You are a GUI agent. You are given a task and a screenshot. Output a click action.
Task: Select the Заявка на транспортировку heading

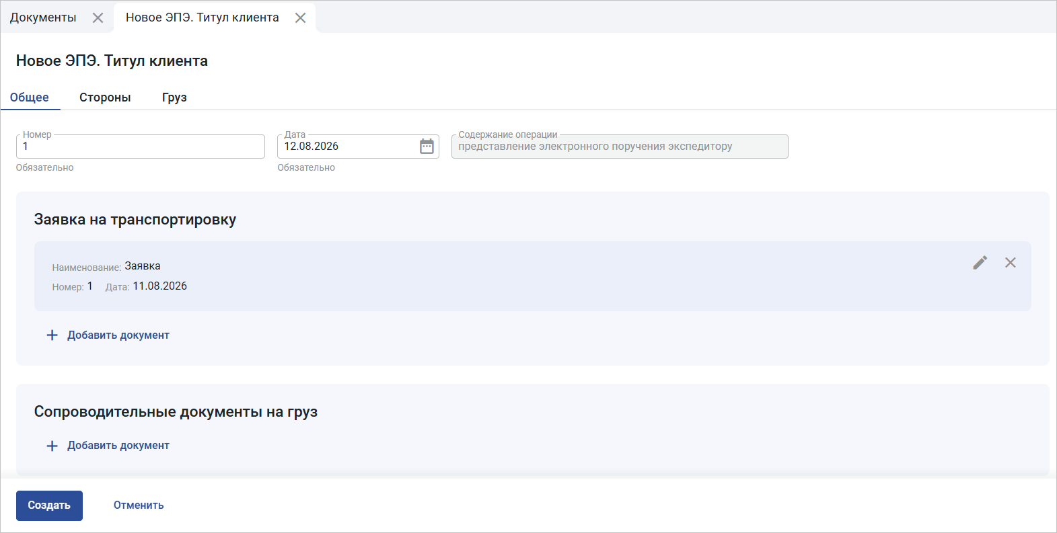[135, 220]
